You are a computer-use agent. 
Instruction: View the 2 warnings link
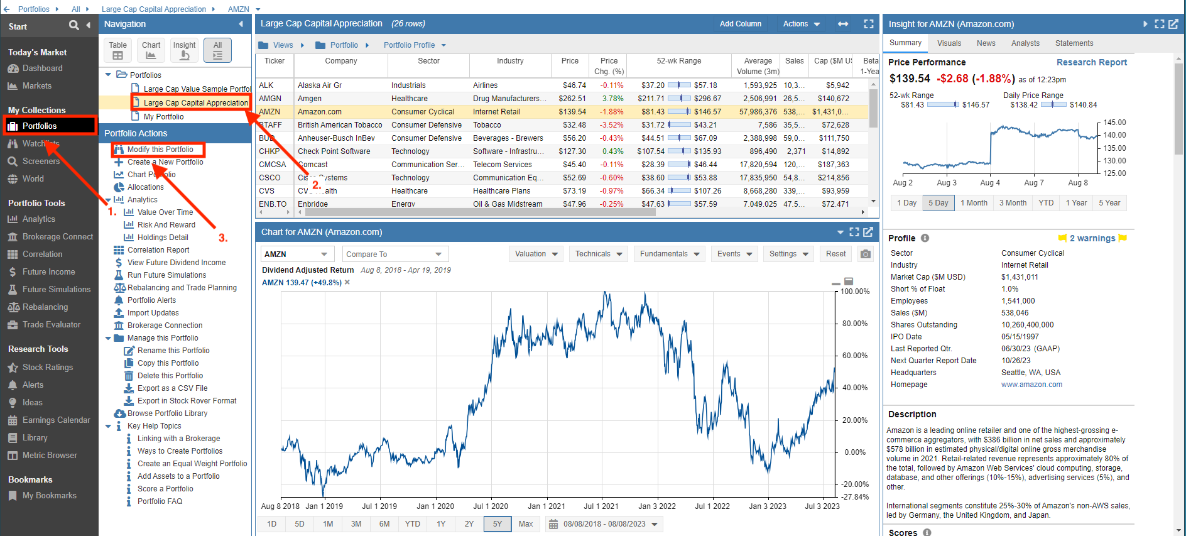point(1092,238)
